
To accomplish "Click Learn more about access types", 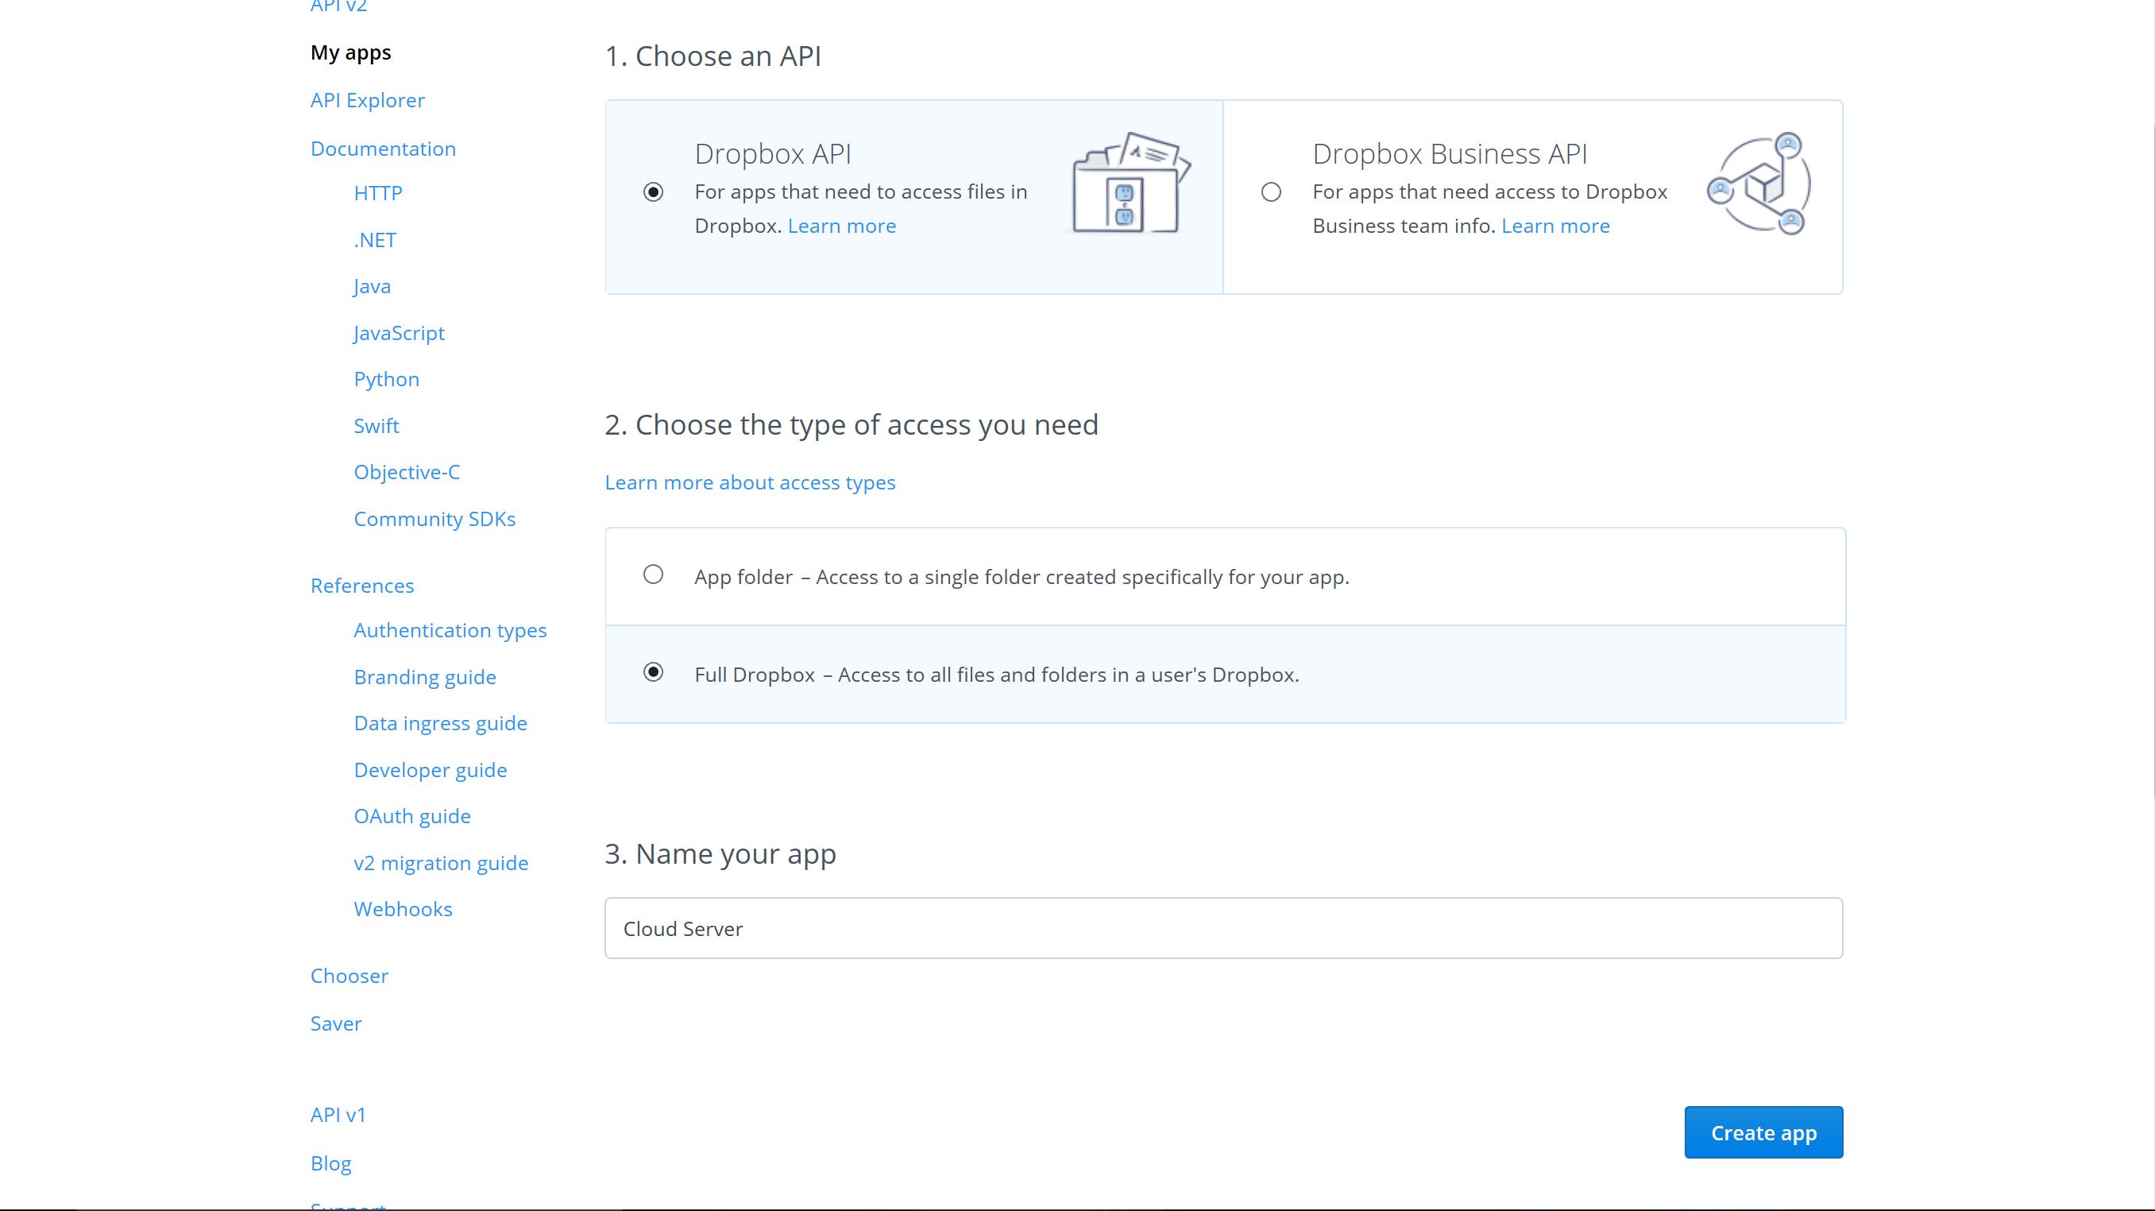I will click(751, 482).
